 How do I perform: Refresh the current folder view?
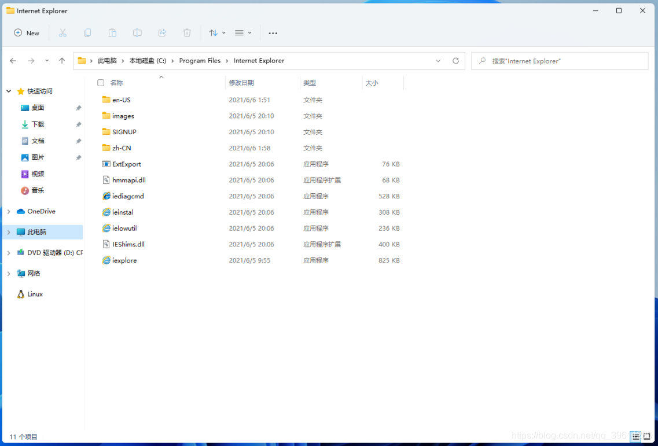pos(455,61)
